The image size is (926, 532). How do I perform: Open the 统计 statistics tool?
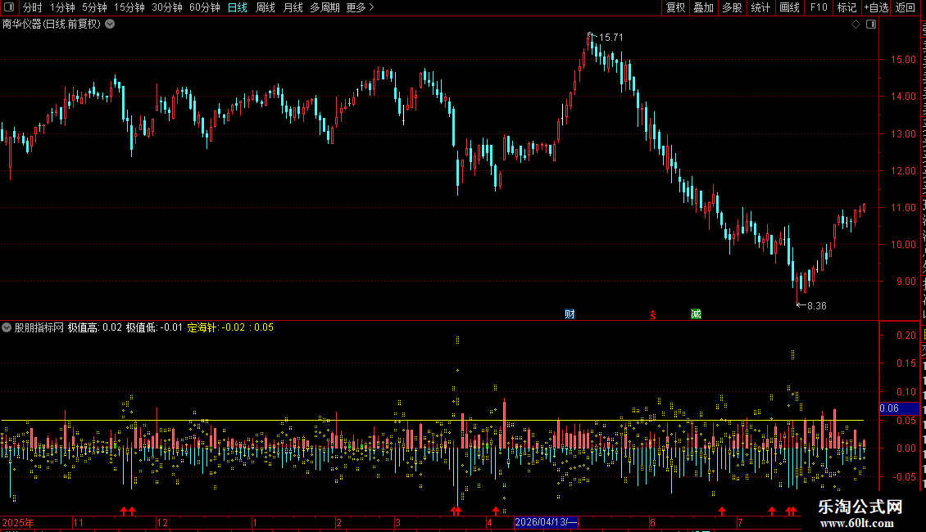760,7
